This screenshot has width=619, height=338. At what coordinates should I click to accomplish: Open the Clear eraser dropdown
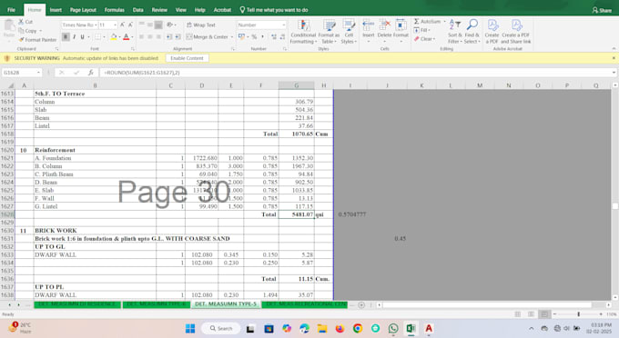(424, 39)
